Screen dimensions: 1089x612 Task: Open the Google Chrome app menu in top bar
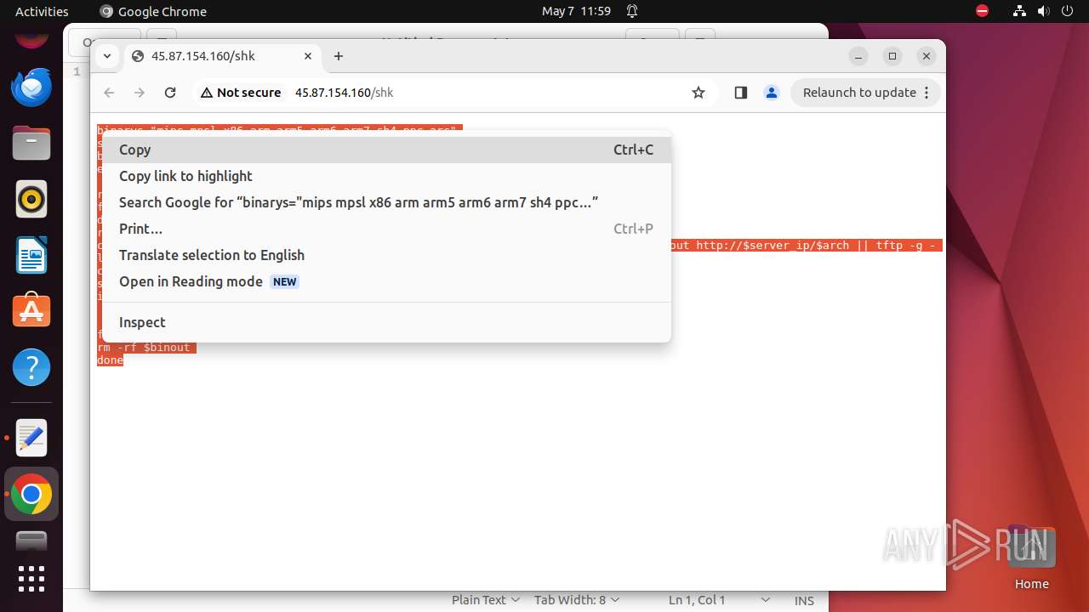pos(153,11)
